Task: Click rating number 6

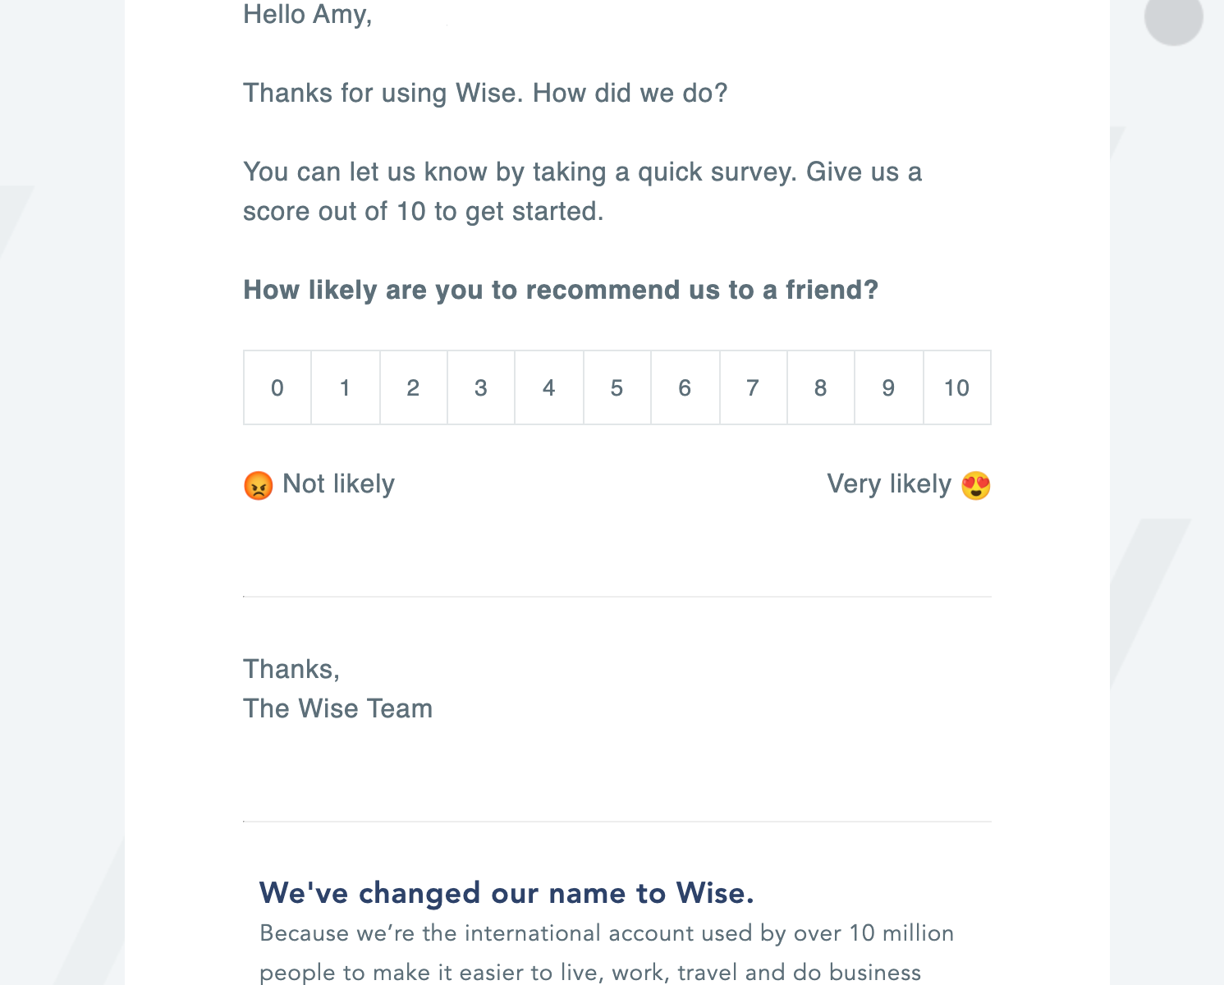Action: pos(685,387)
